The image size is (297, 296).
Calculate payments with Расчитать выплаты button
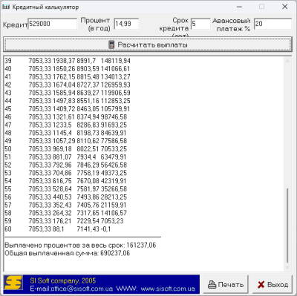[148, 45]
